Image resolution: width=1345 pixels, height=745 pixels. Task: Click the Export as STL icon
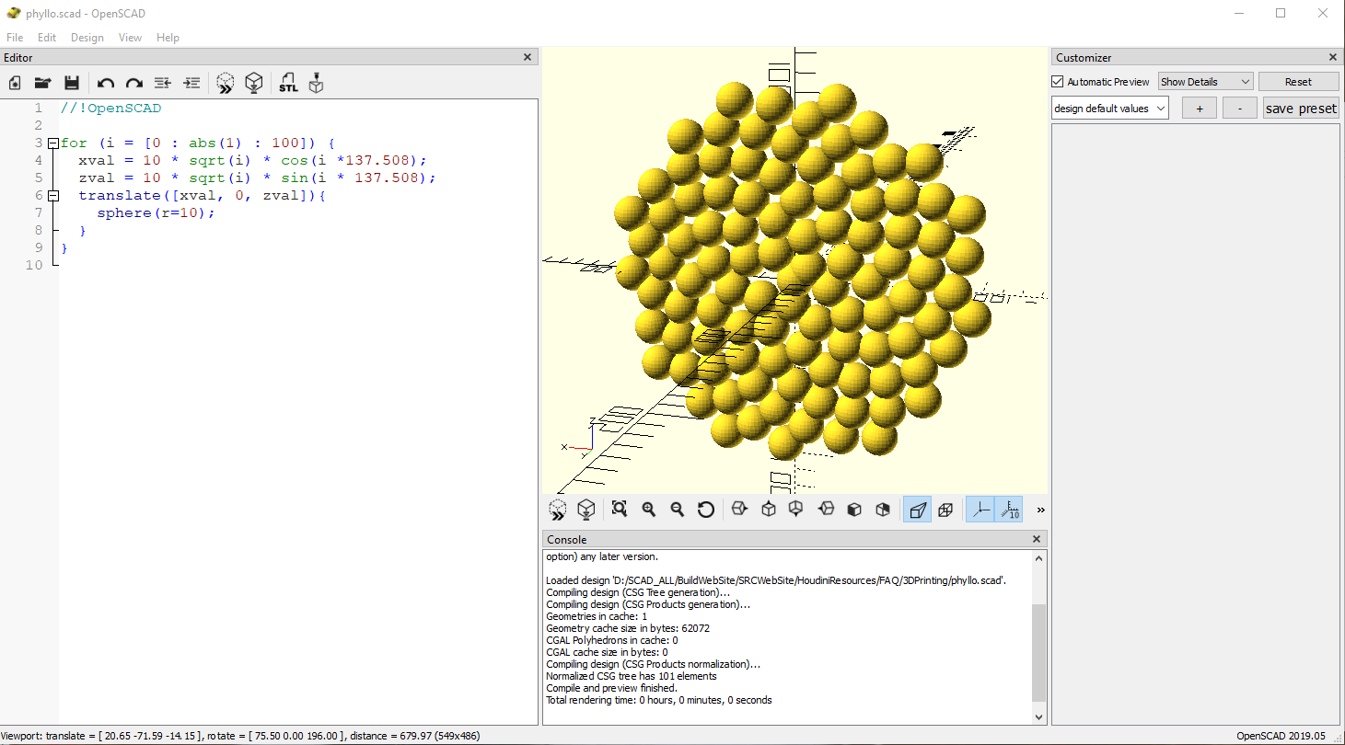pos(288,83)
